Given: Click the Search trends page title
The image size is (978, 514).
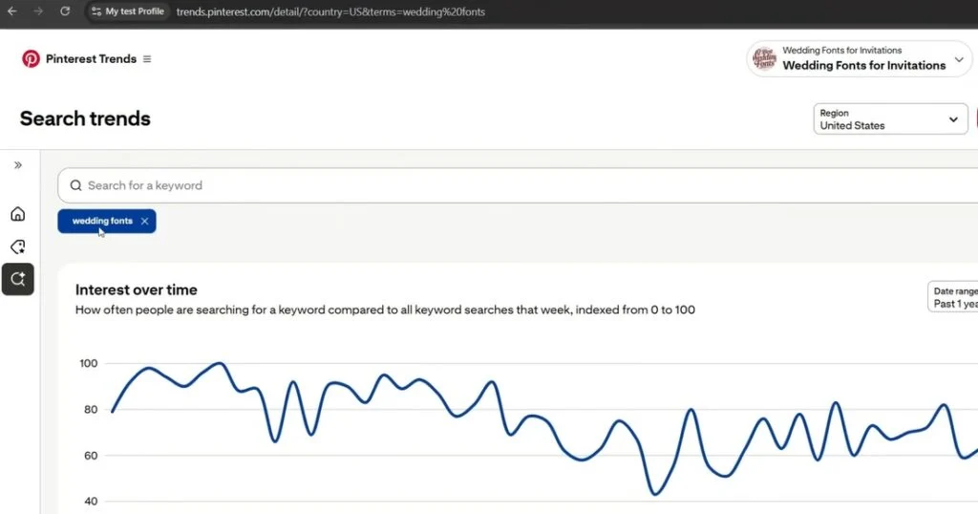Looking at the screenshot, I should 85,118.
